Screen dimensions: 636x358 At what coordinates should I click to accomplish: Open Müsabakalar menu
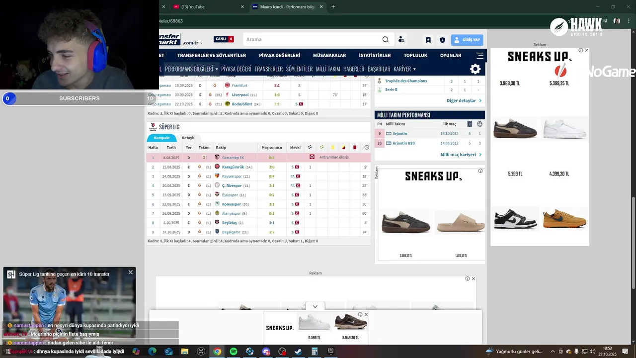(329, 55)
